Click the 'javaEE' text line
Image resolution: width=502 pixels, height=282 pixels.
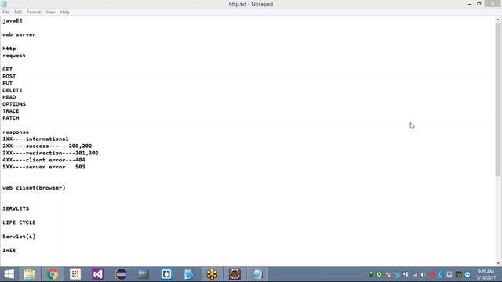13,21
